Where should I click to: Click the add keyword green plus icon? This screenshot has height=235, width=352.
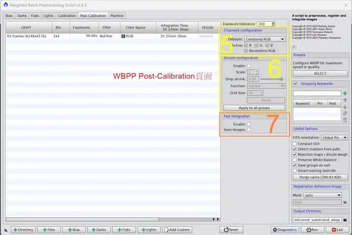coord(345,94)
